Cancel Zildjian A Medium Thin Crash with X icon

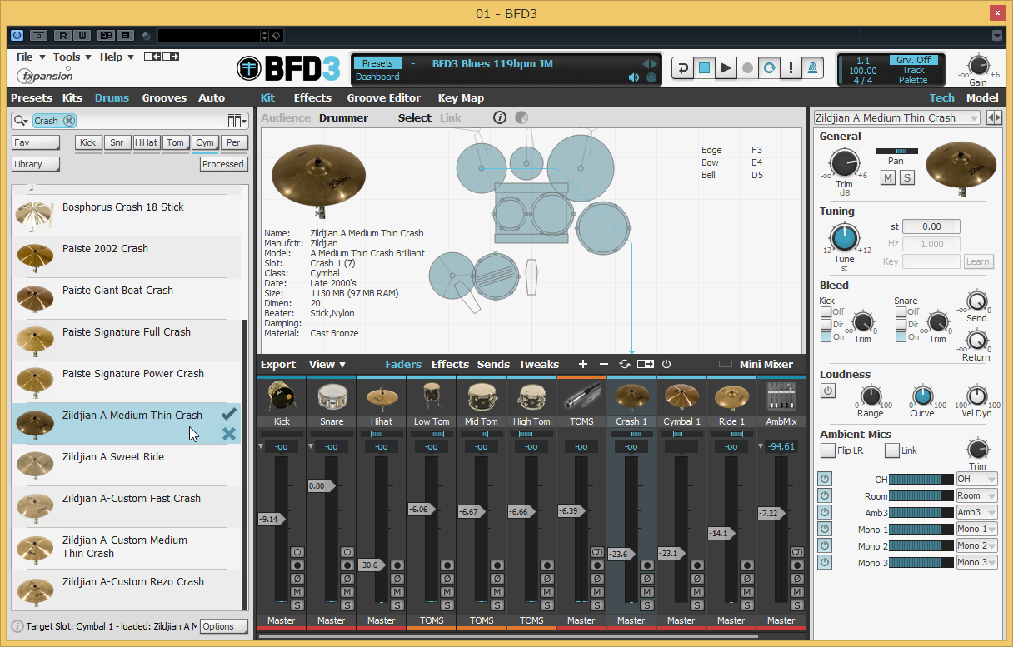(229, 433)
